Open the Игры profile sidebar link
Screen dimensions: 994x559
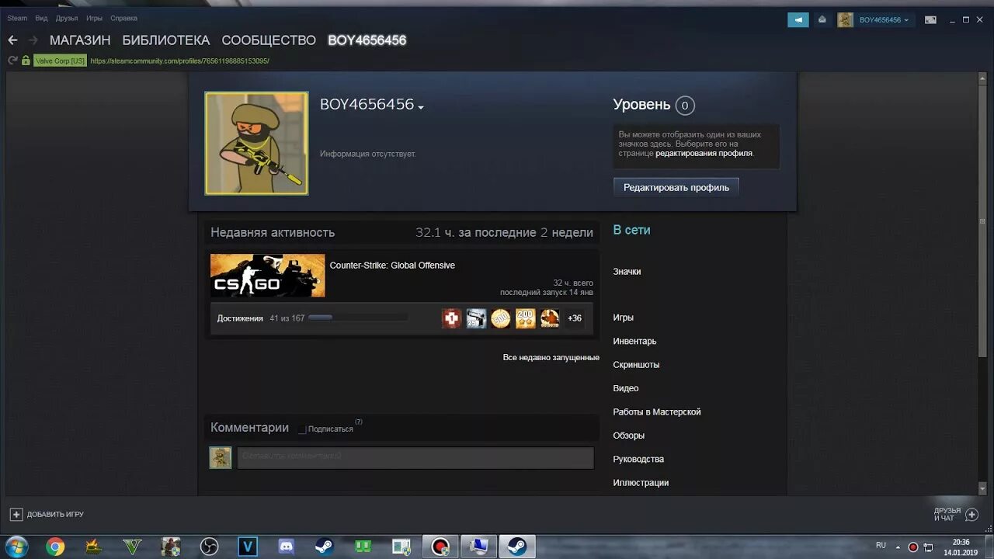coord(623,318)
